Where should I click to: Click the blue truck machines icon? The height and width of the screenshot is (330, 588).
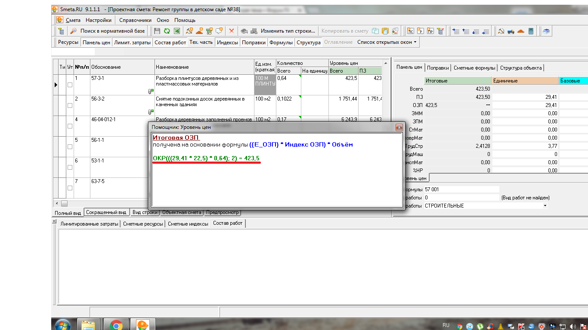pyautogui.click(x=511, y=31)
